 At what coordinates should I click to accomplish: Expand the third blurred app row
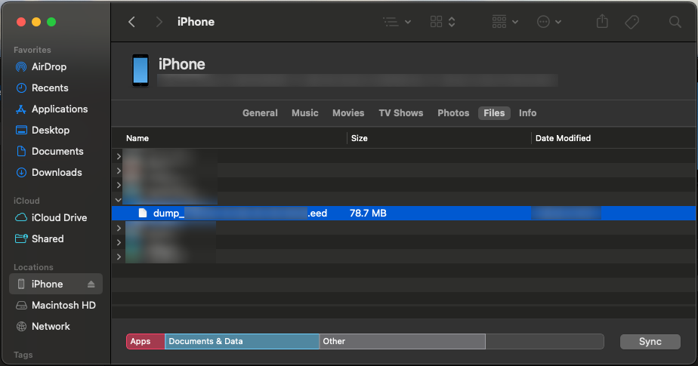click(x=119, y=185)
